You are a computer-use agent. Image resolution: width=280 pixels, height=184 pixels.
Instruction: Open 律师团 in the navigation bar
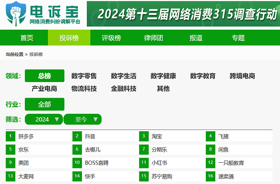(154, 38)
